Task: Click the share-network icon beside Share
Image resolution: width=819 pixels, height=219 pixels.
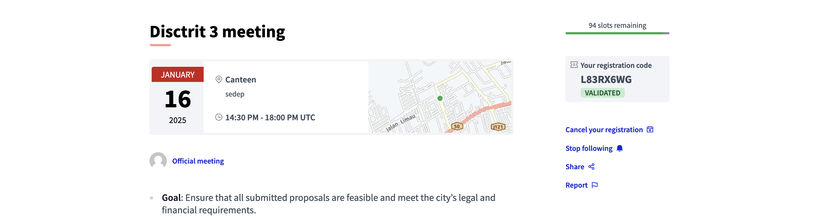Action: [x=592, y=166]
